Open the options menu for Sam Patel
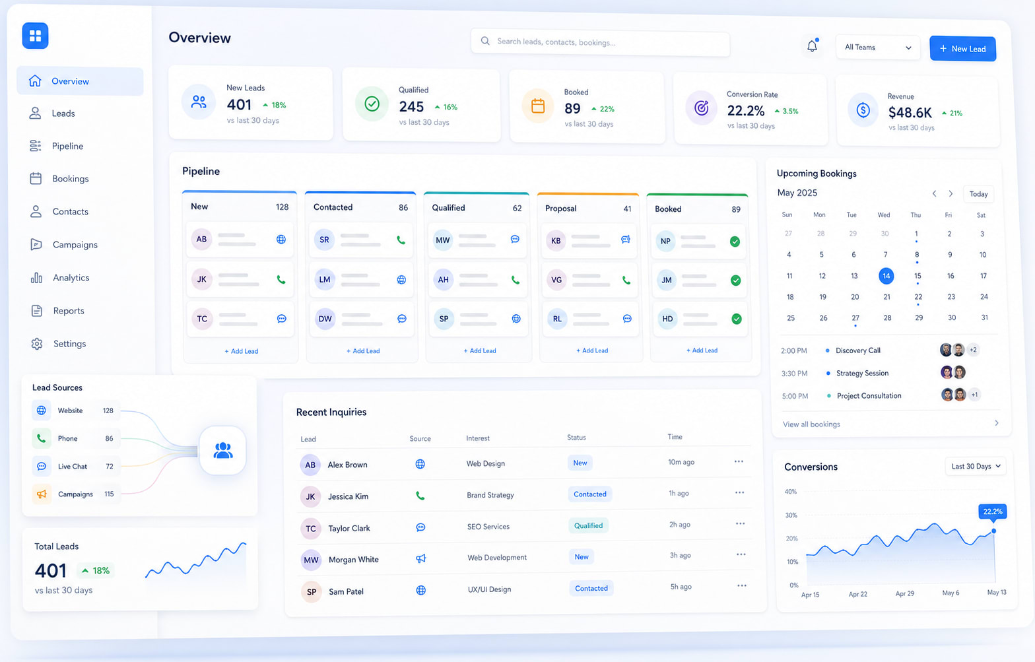The image size is (1035, 662). point(742,585)
